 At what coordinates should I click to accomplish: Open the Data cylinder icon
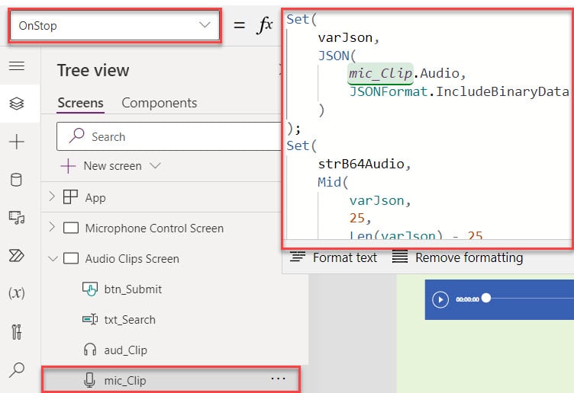pyautogui.click(x=16, y=179)
